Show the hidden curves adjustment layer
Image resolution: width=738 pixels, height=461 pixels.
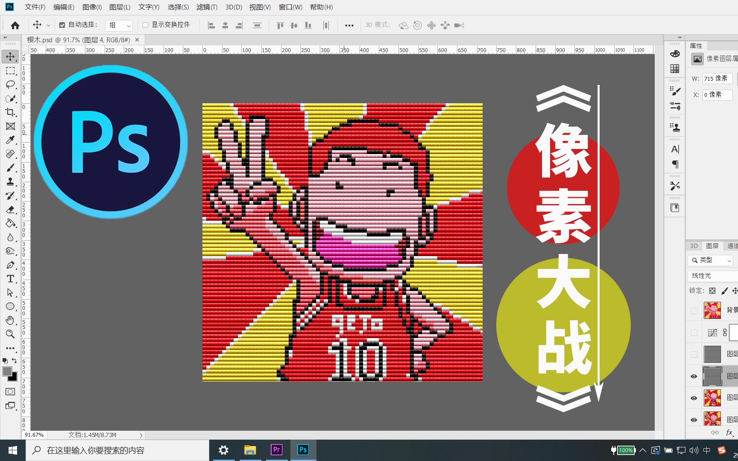point(694,333)
